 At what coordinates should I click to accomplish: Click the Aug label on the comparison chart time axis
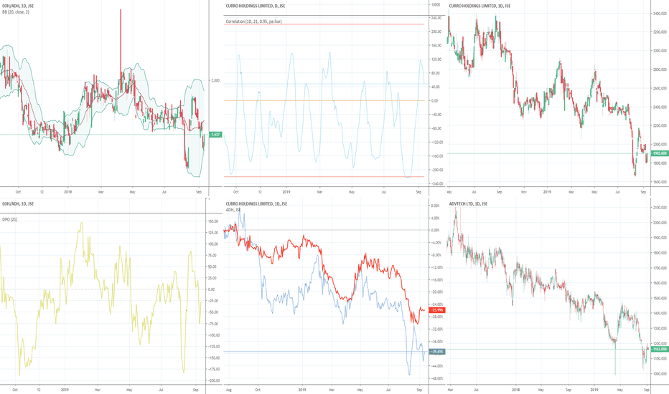(x=229, y=390)
